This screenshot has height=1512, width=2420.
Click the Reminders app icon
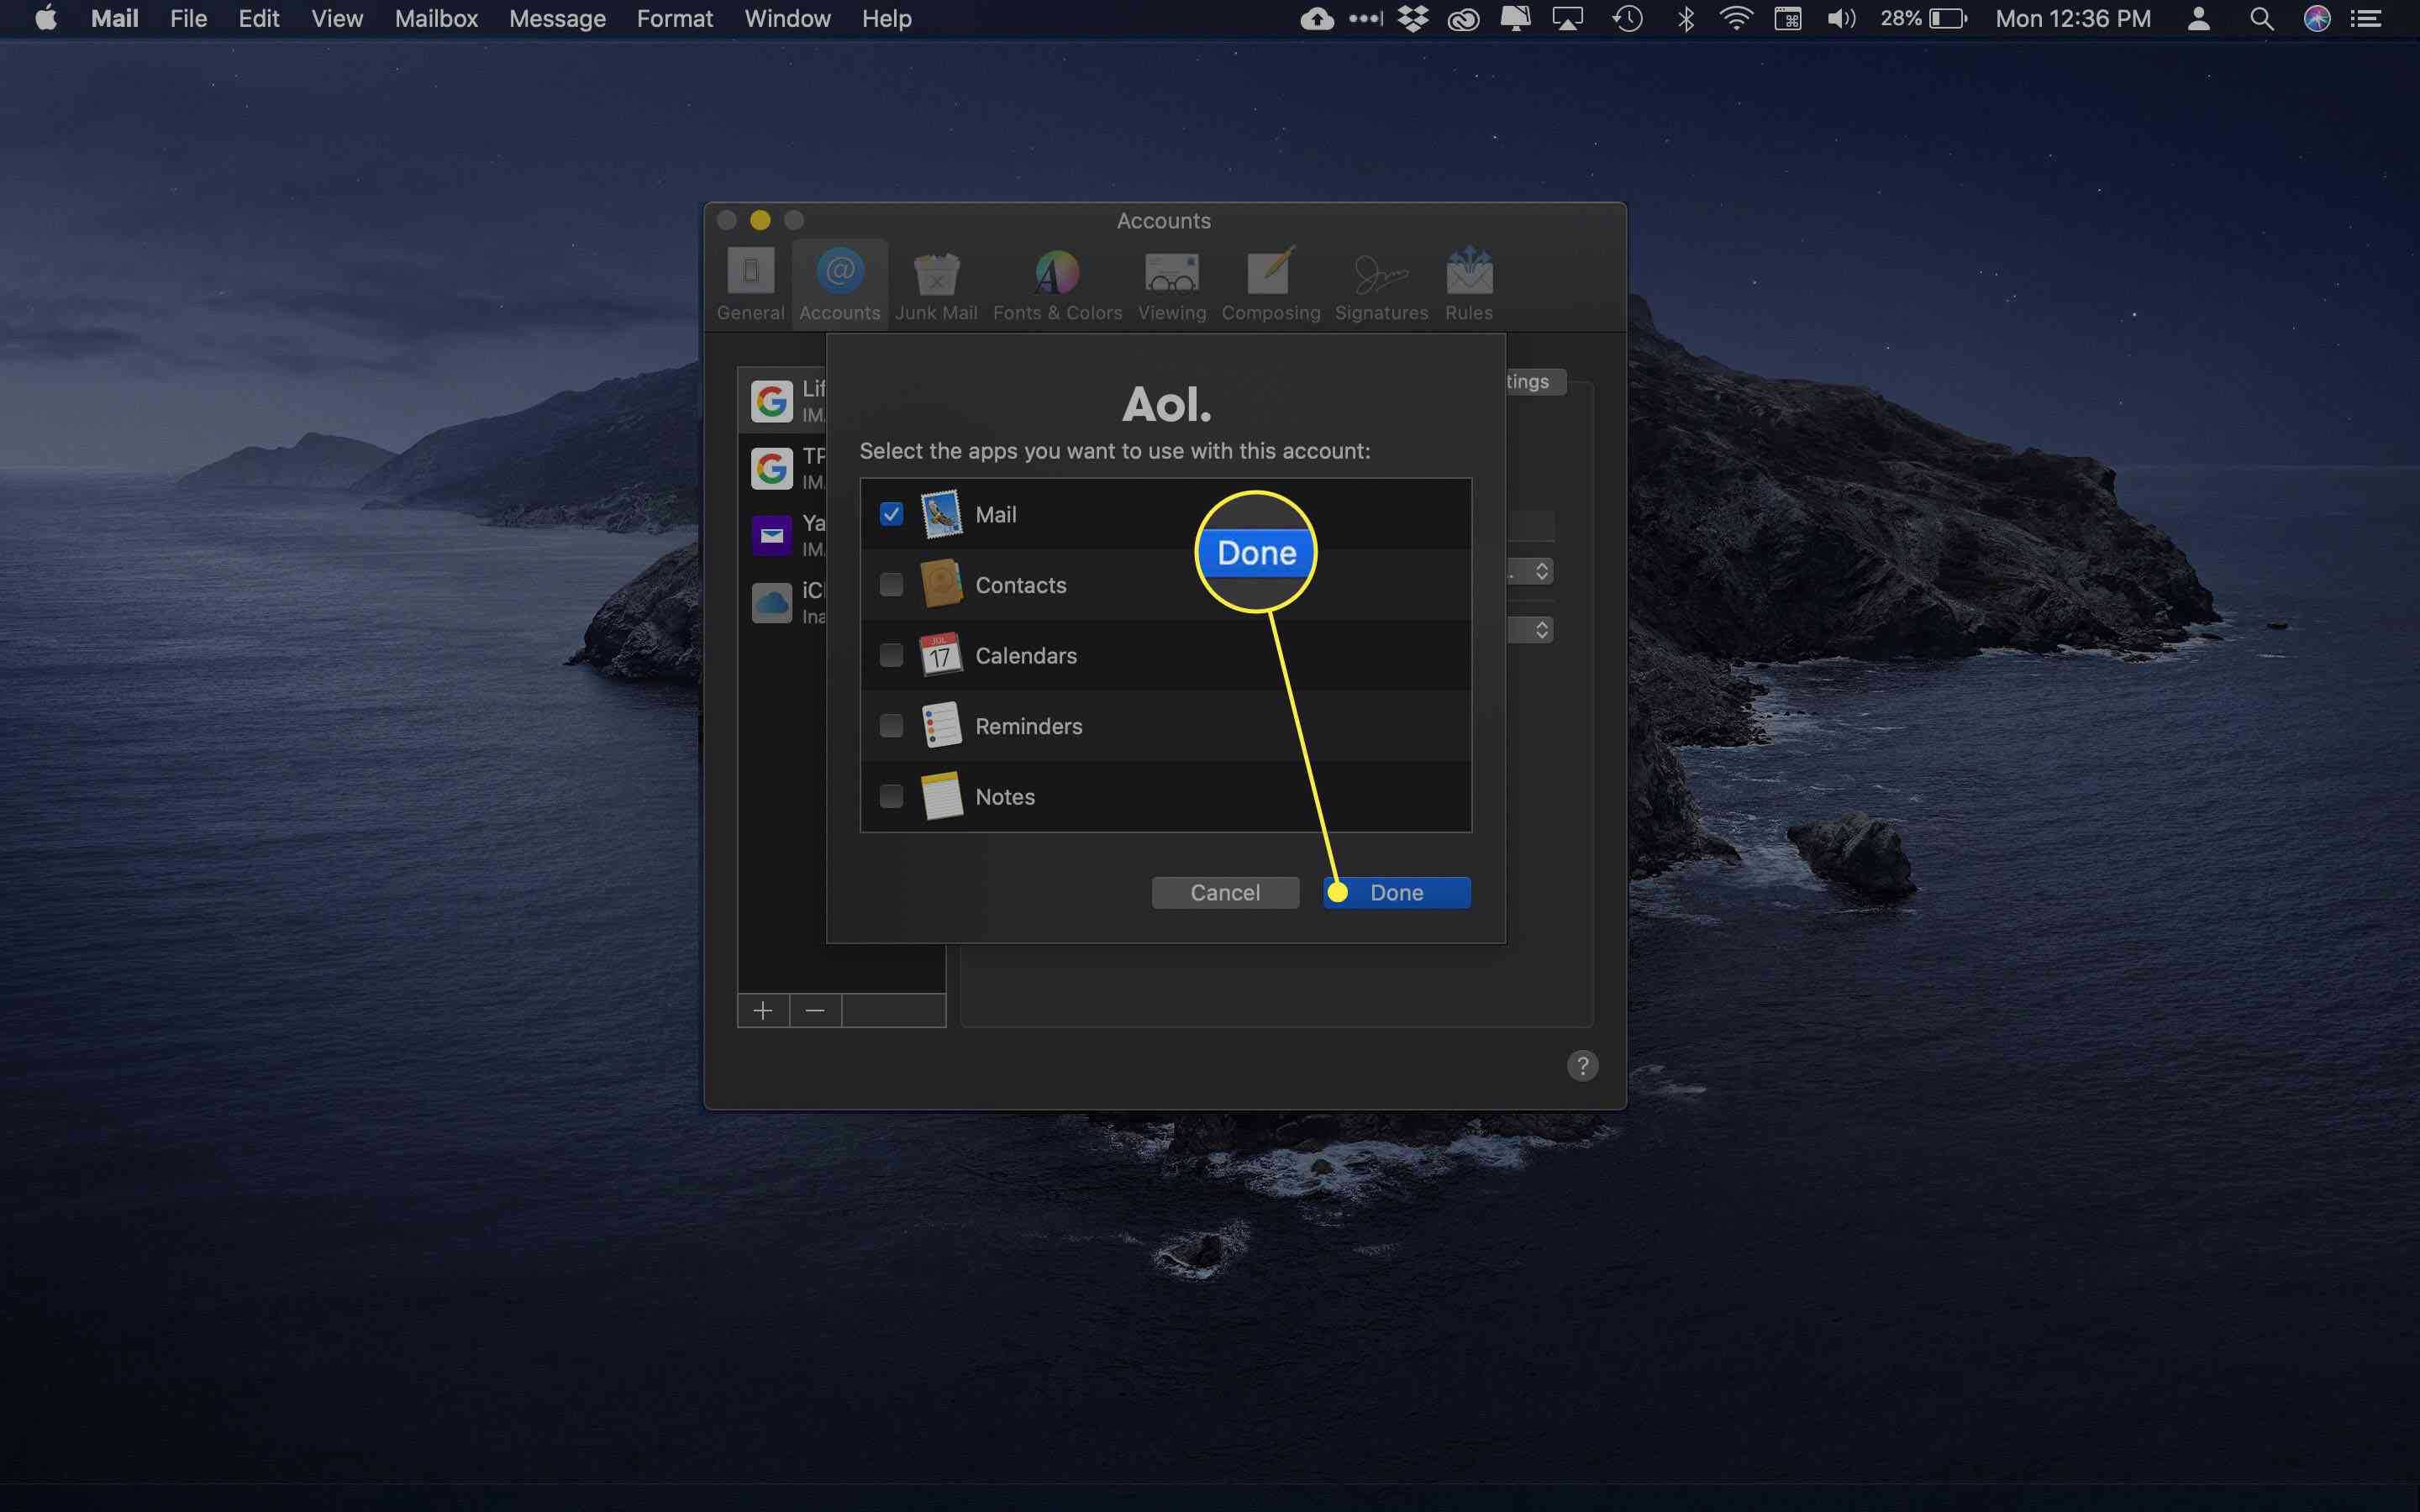pyautogui.click(x=941, y=725)
